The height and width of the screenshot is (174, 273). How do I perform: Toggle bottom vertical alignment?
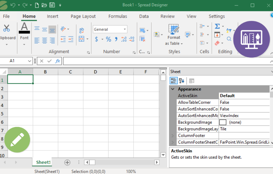(x=52, y=29)
